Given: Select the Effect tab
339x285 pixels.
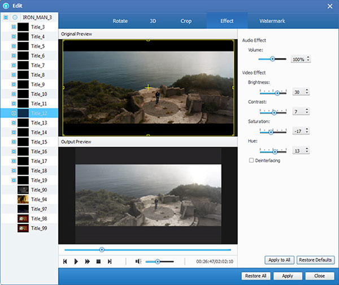Looking at the screenshot, I should [227, 21].
